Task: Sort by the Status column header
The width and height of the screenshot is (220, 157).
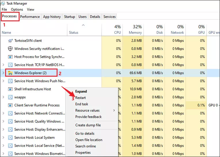Action: pyautogui.click(x=84, y=30)
